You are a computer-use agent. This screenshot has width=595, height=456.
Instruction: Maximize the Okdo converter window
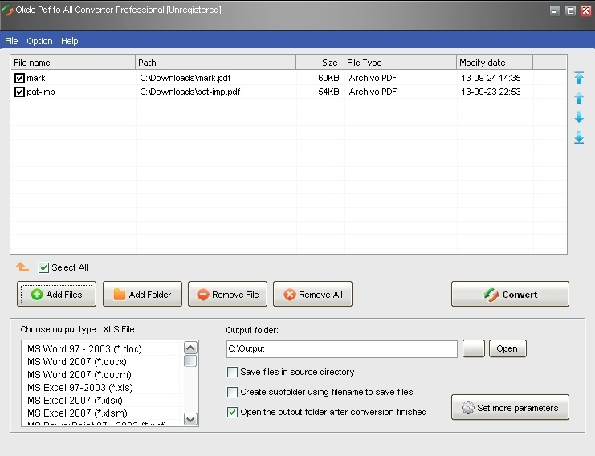click(570, 10)
